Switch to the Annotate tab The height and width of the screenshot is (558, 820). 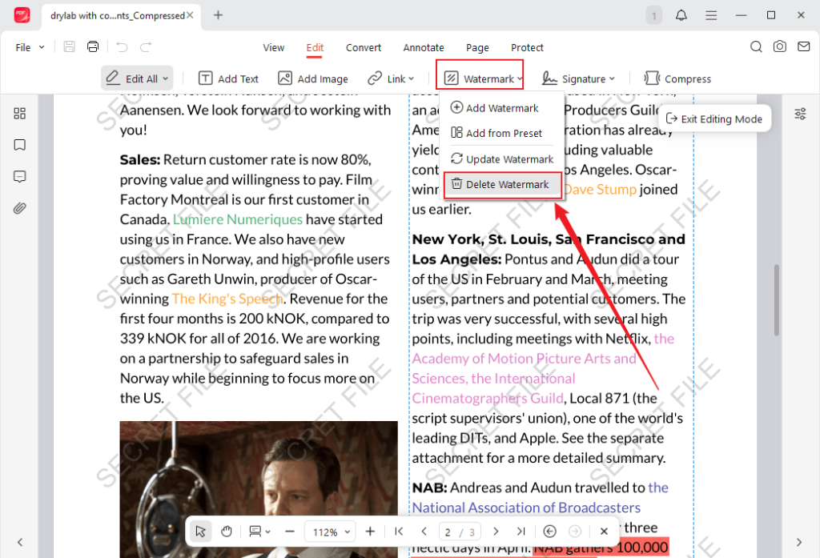(x=423, y=47)
